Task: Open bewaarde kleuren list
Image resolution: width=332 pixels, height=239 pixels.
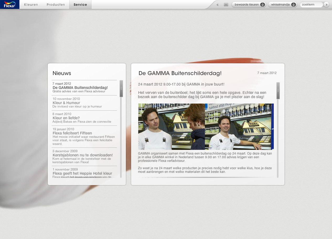Action: [x=249, y=4]
